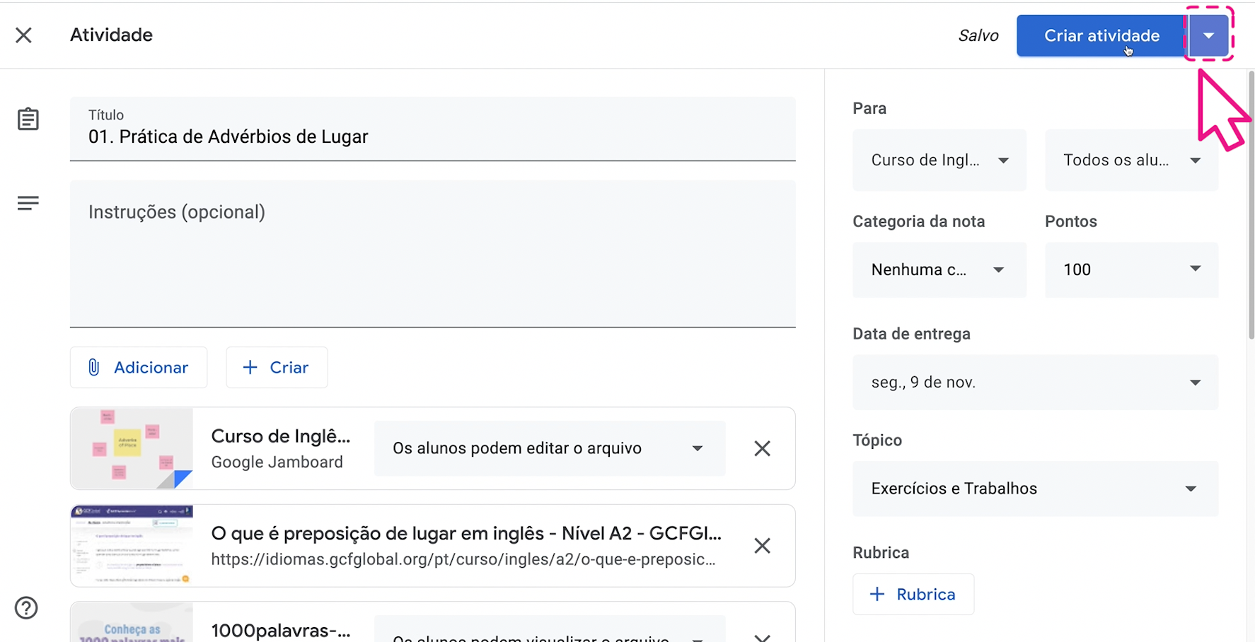This screenshot has width=1255, height=642.
Task: Expand the arrow next to Criar atividade
Action: point(1208,35)
